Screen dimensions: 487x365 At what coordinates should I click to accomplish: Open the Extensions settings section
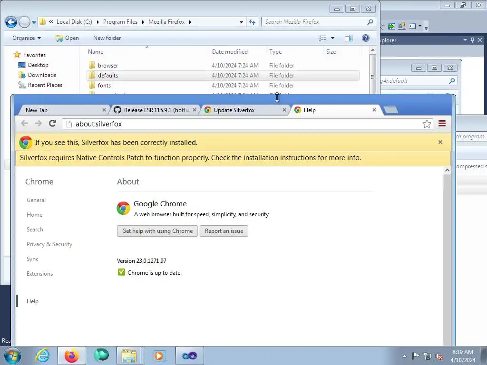pos(40,274)
